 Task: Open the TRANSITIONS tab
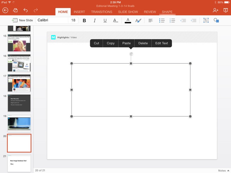point(102,12)
